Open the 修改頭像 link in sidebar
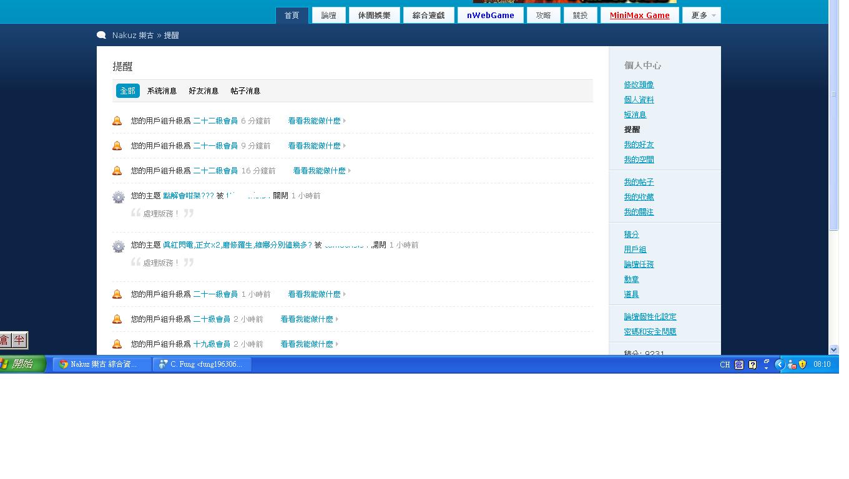This screenshot has height=479, width=849. pyautogui.click(x=639, y=85)
